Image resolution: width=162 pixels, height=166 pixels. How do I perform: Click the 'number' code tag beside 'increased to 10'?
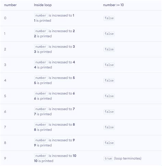click(41, 156)
